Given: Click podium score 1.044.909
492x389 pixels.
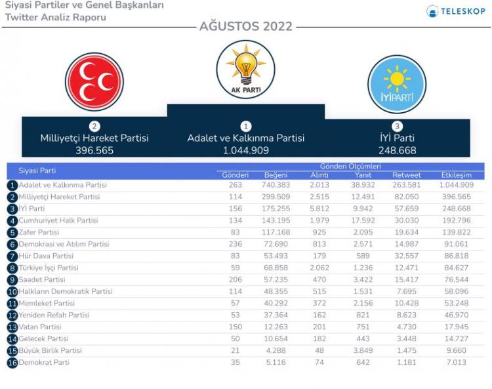Looking at the screenshot, I should [x=246, y=151].
